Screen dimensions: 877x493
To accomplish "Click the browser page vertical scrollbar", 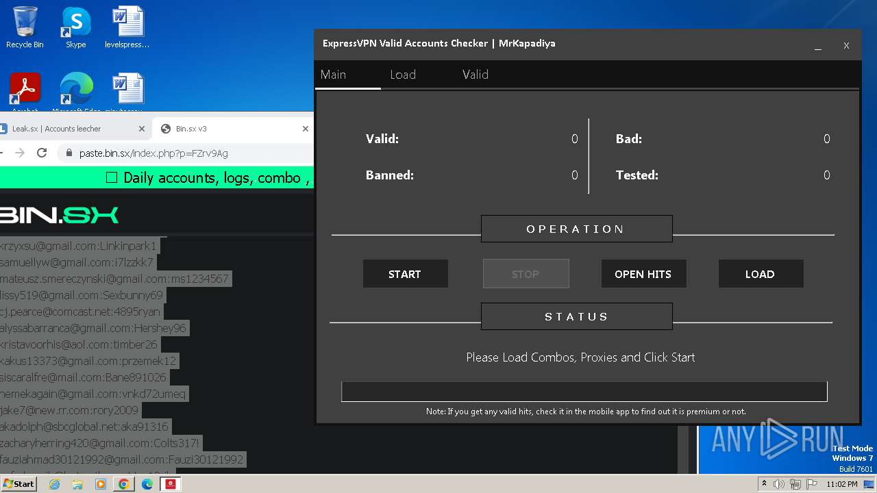I will coord(683,449).
